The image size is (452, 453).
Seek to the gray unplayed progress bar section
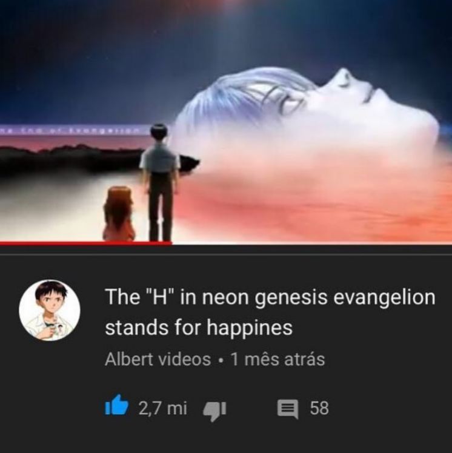[312, 243]
